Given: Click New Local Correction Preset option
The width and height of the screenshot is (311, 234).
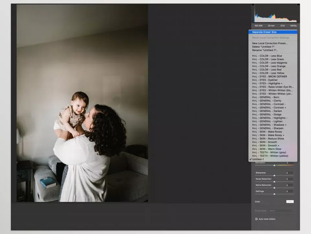Looking at the screenshot, I should pos(270,43).
